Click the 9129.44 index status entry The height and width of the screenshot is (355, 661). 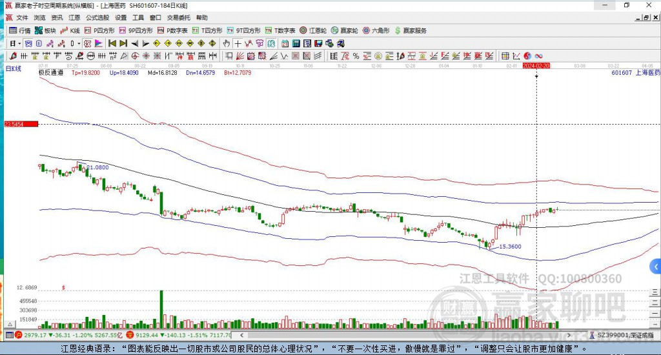click(x=179, y=335)
